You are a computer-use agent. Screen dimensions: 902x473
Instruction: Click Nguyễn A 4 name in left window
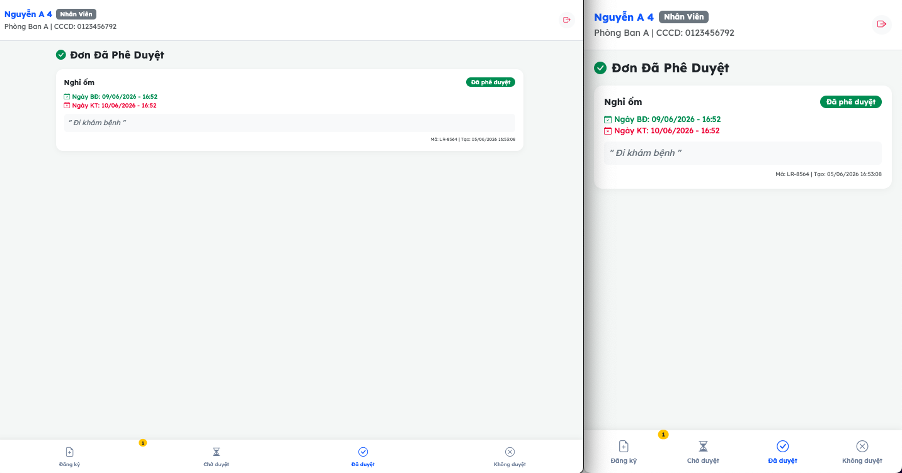[x=28, y=14]
